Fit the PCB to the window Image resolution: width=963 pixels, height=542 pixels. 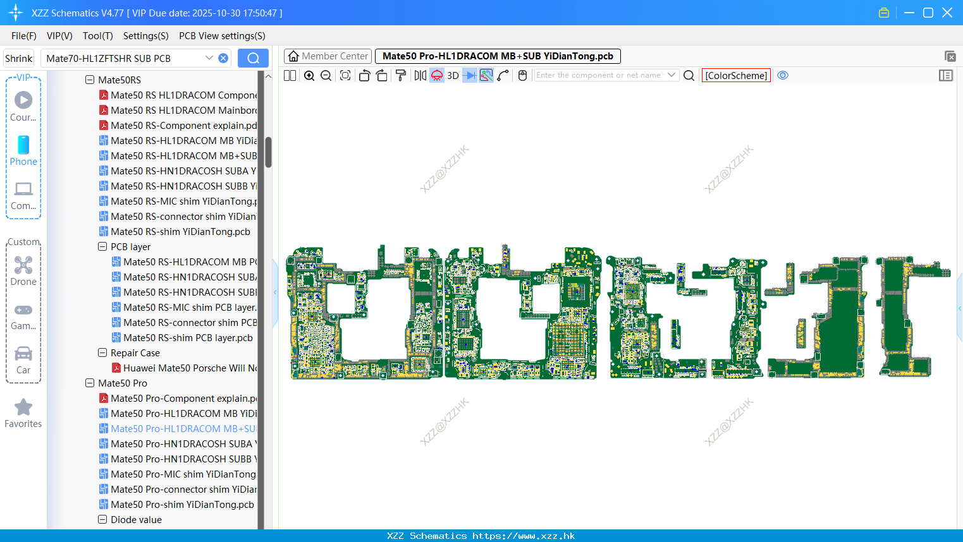coord(345,75)
